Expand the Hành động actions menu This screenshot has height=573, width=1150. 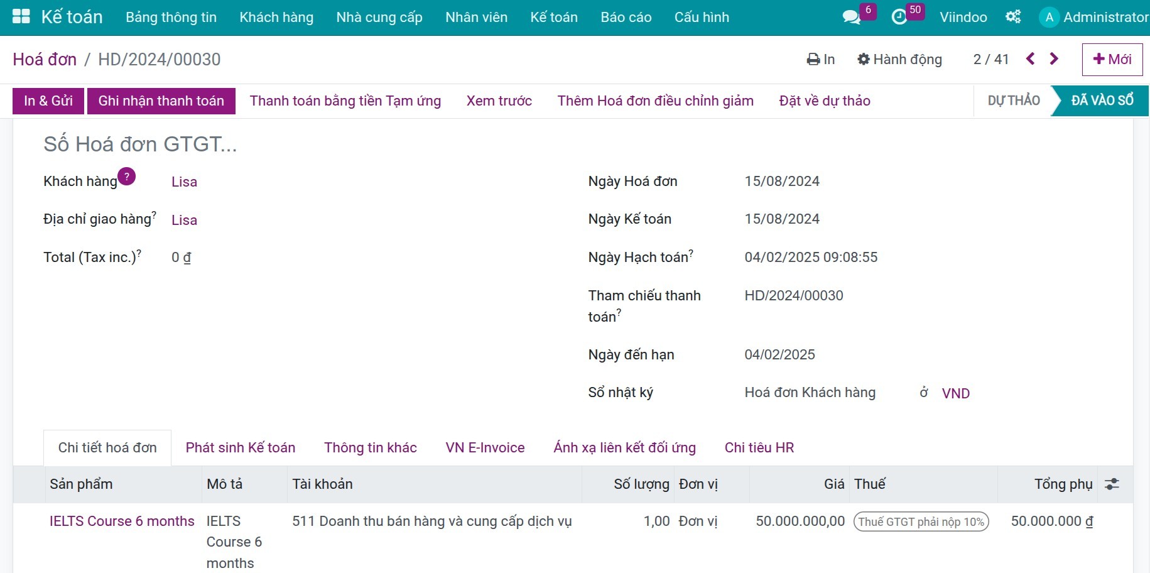point(899,59)
